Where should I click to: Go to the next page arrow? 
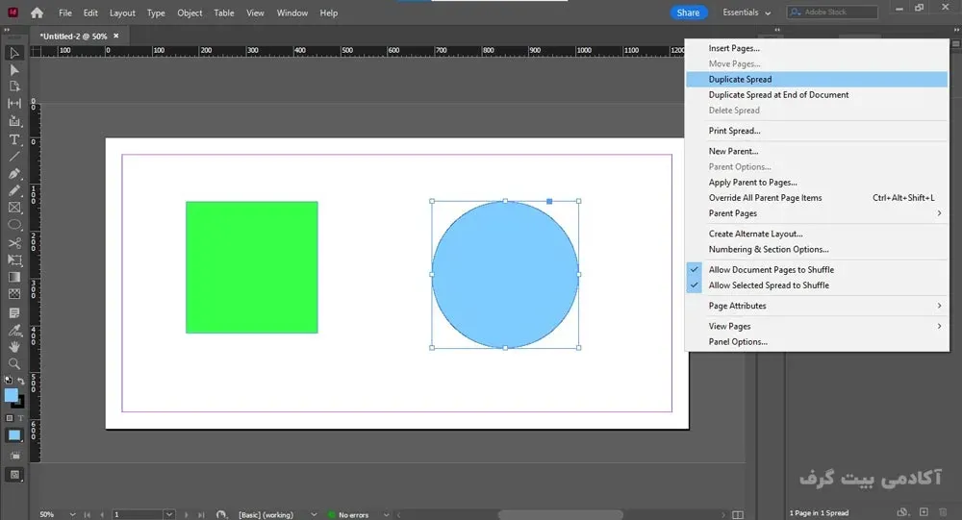[x=186, y=514]
